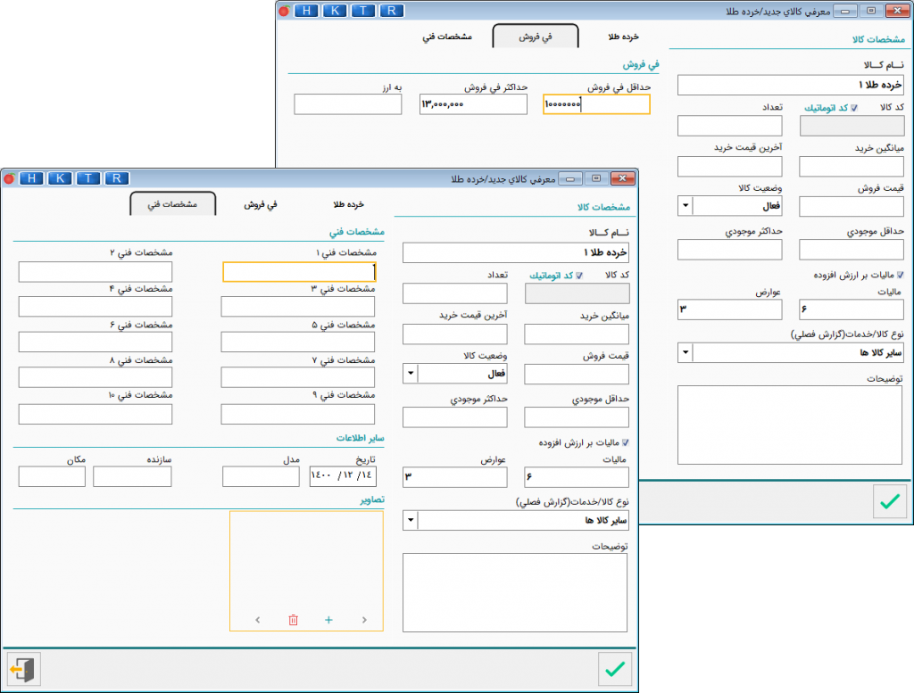Click the plus add image icon

(328, 620)
